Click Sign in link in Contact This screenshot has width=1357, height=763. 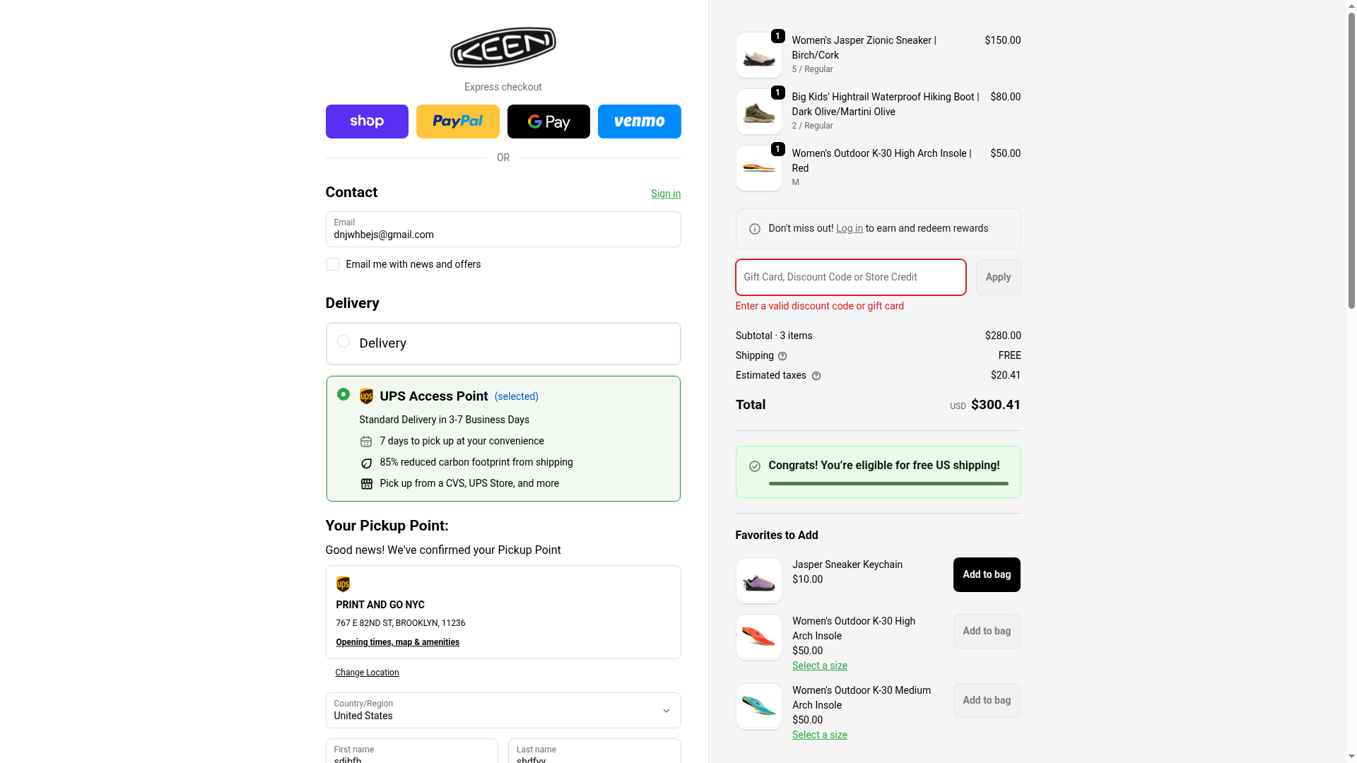[665, 194]
